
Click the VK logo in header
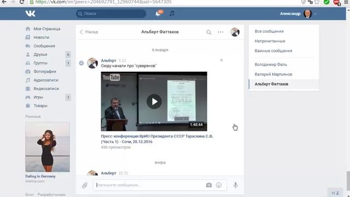tap(31, 13)
